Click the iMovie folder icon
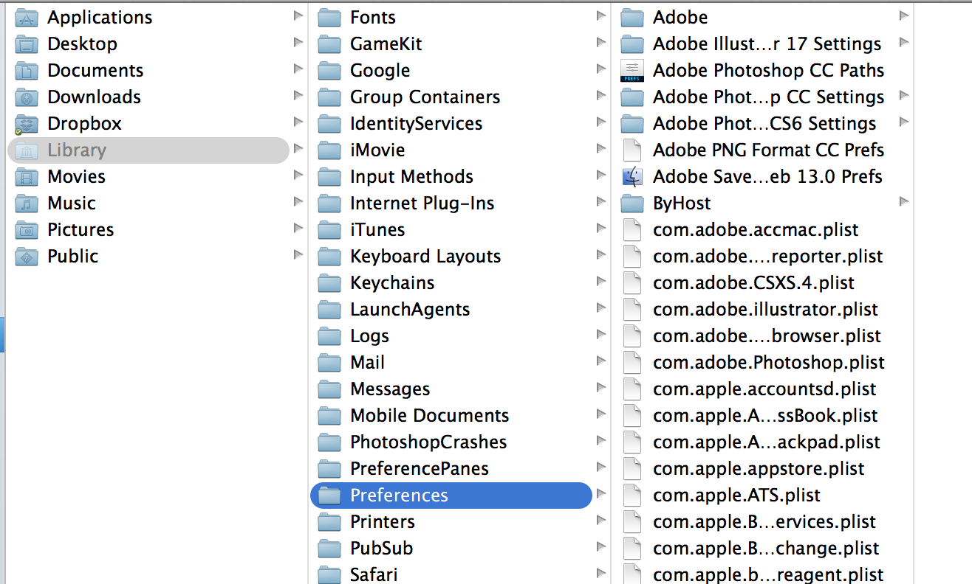The height and width of the screenshot is (584, 972). click(329, 150)
